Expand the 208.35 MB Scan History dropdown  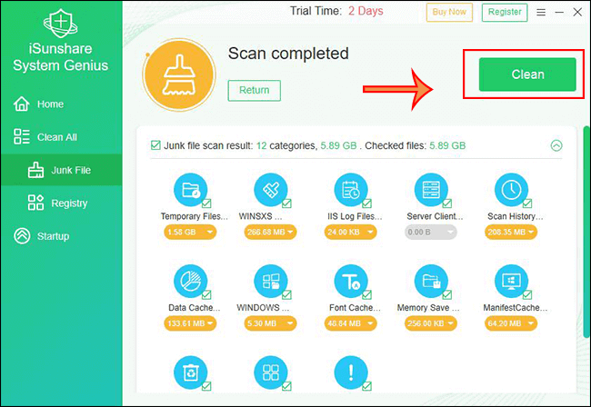pos(511,232)
